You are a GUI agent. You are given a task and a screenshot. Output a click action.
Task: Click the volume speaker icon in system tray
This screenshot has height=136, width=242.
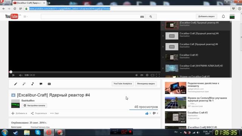(x=198, y=133)
